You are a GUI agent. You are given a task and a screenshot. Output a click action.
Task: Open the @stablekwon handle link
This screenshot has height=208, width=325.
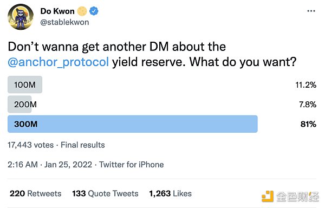pos(64,22)
